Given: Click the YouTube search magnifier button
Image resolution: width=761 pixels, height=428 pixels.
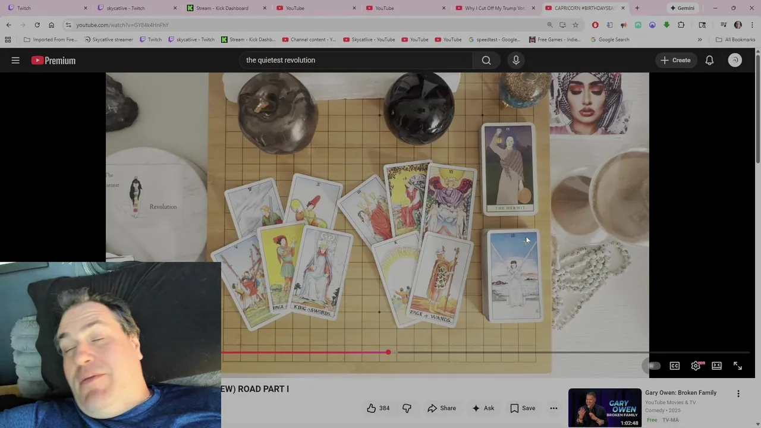Looking at the screenshot, I should point(486,60).
